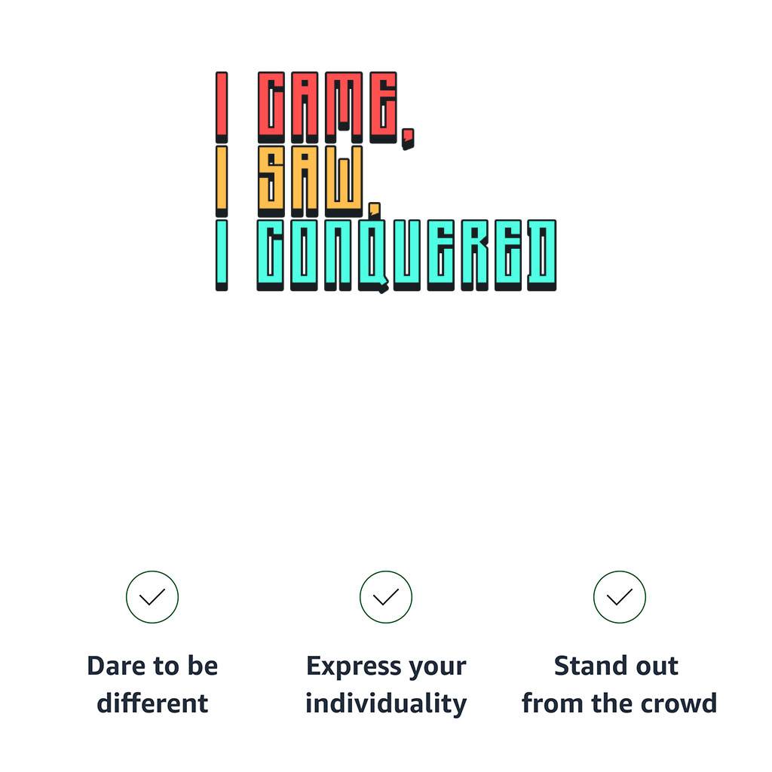
Task: Click the checkmark above "Stand out from the crowd"
Action: click(x=620, y=597)
